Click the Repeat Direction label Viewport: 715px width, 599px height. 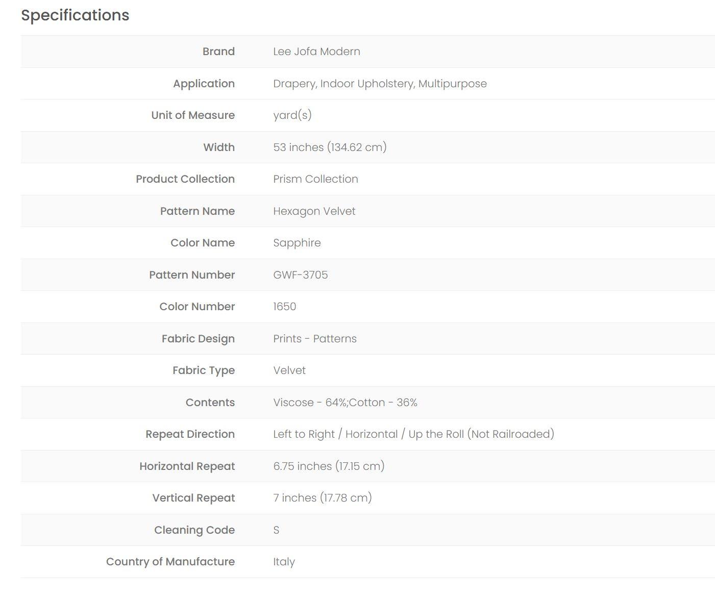pos(190,434)
